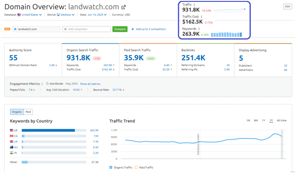This screenshot has width=296, height=173.
Task: Click SEMrush Domain Rank value 3.4K
Action: pyautogui.click(x=52, y=65)
